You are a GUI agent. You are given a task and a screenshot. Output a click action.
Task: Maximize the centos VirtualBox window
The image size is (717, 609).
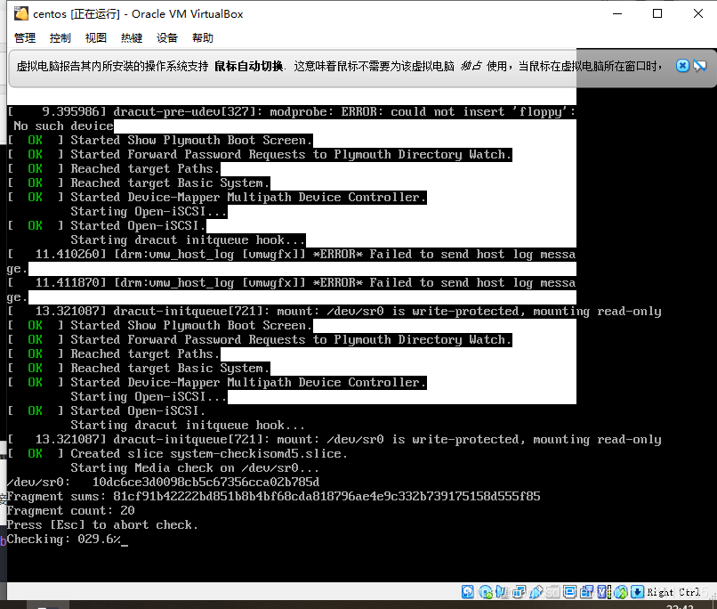click(x=657, y=13)
